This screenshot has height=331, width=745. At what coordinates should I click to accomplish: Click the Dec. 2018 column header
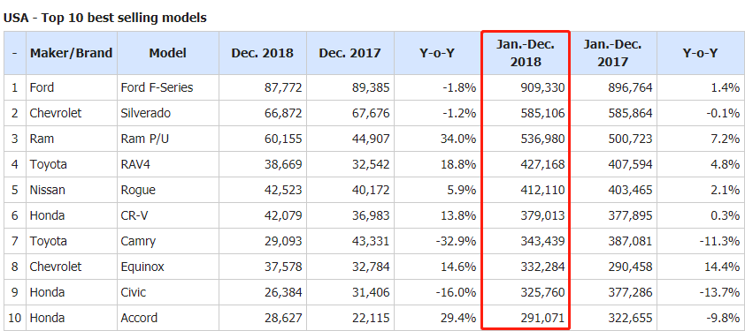(x=262, y=53)
